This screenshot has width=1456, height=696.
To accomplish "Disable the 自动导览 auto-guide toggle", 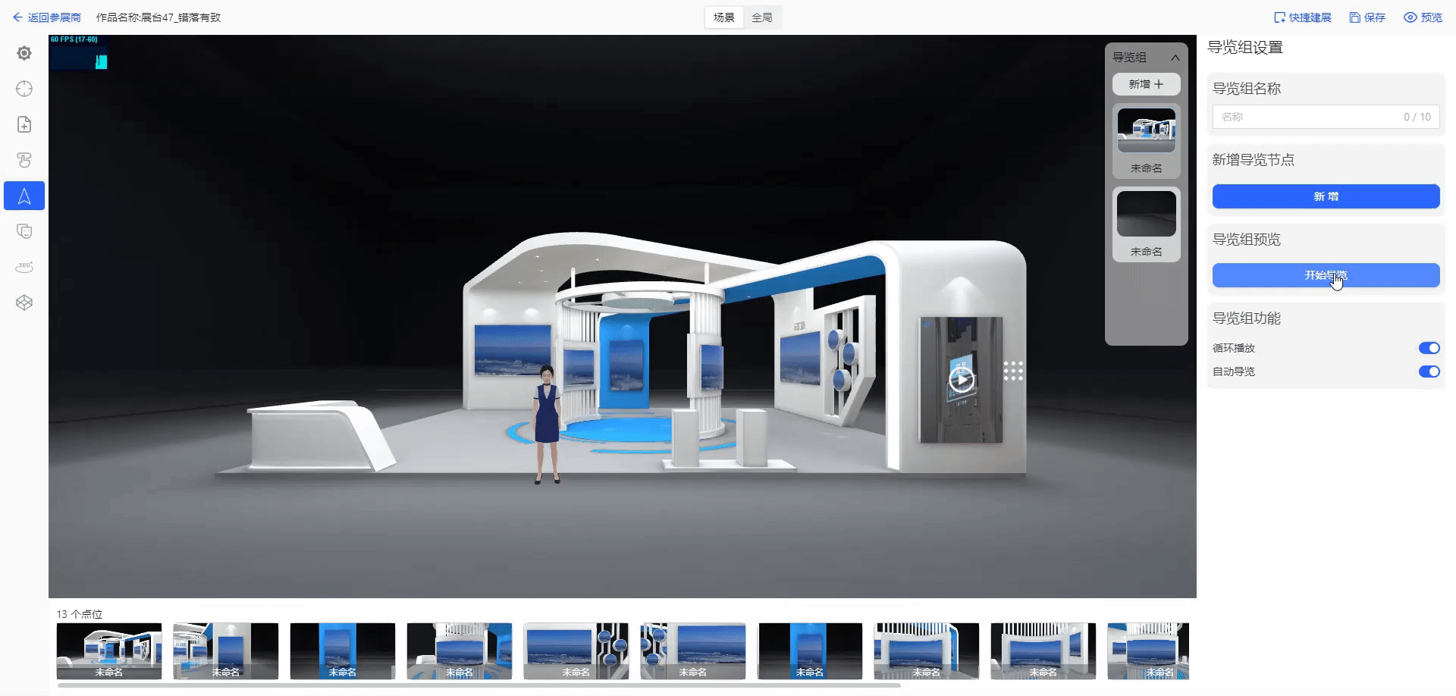I will 1429,372.
